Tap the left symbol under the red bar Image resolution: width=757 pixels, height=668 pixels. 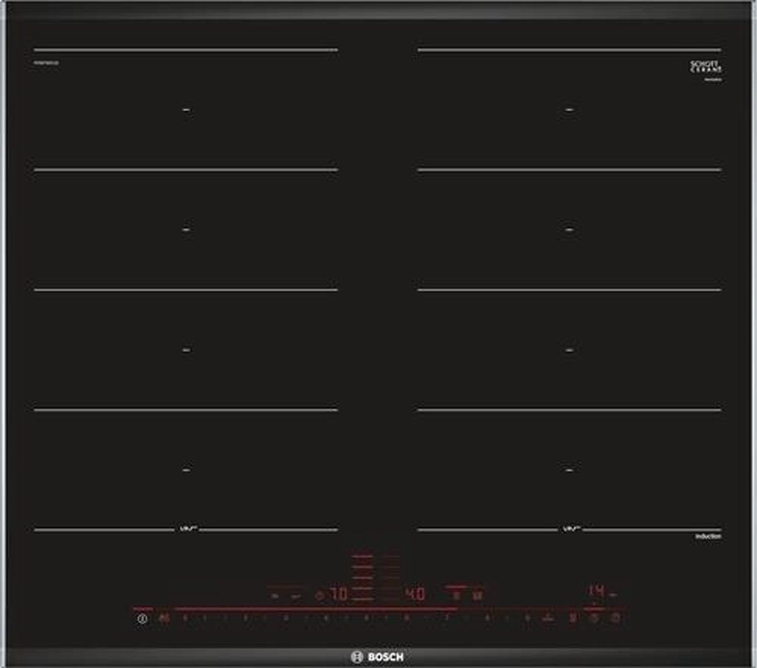(457, 595)
